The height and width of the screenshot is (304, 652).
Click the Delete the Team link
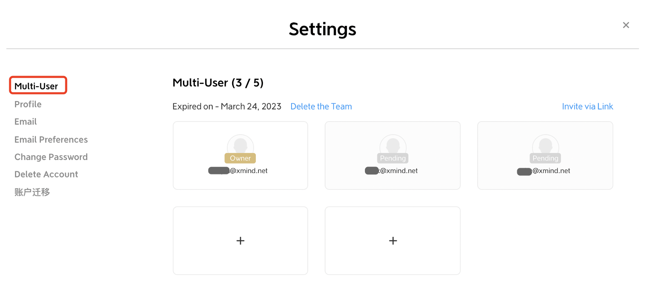pos(321,106)
